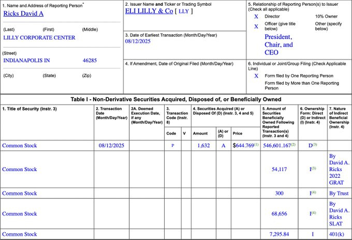This screenshot has height=240, width=352.
Task: Check 'Form filed by One Reporting Person'
Action: coord(256,76)
